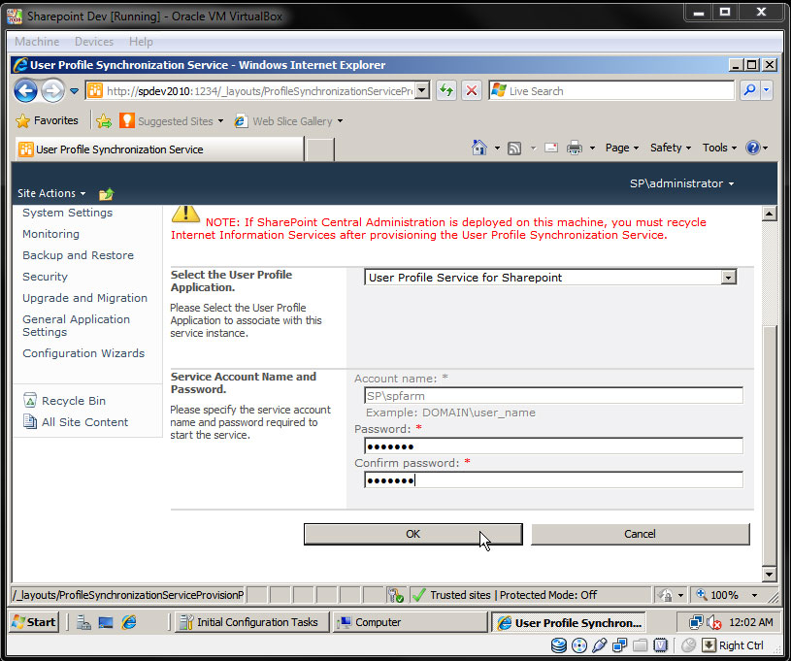Click the Windows Start button
The height and width of the screenshot is (661, 791).
[x=34, y=622]
